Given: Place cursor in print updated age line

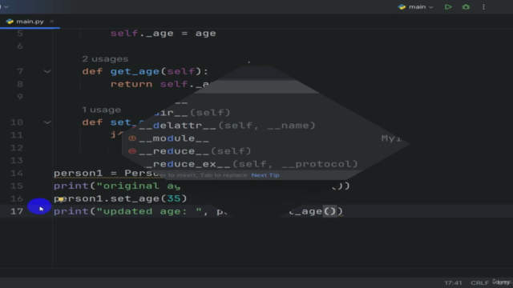Looking at the screenshot, I should coord(198,211).
